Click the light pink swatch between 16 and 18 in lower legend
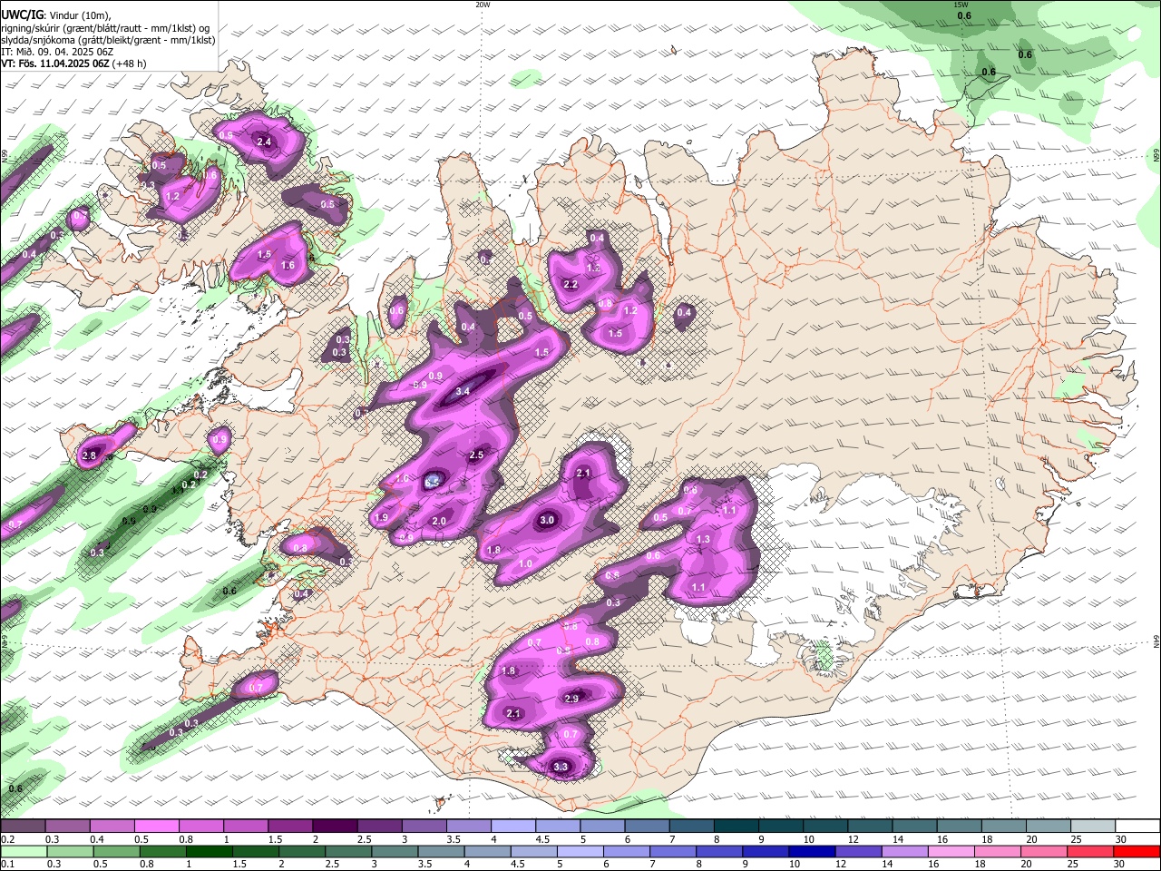This screenshot has height=871, width=1161. [951, 852]
